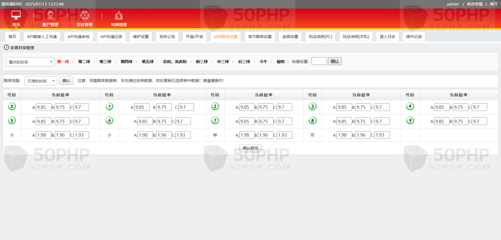Click the green number 3 ball

click(312, 106)
